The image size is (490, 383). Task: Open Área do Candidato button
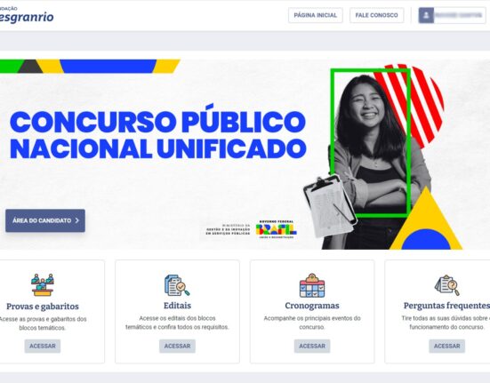(45, 220)
